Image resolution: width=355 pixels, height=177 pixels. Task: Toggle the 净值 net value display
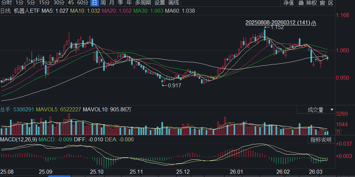tap(288, 3)
